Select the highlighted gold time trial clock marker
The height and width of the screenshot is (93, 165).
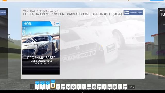tap(53, 86)
